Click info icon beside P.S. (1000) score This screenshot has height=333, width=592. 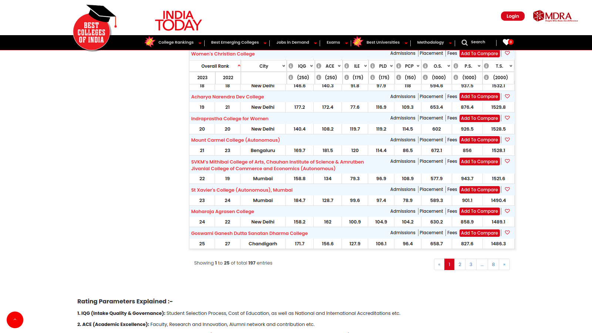pyautogui.click(x=456, y=77)
